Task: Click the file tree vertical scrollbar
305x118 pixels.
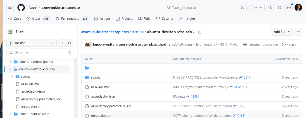Action: (x=75, y=88)
